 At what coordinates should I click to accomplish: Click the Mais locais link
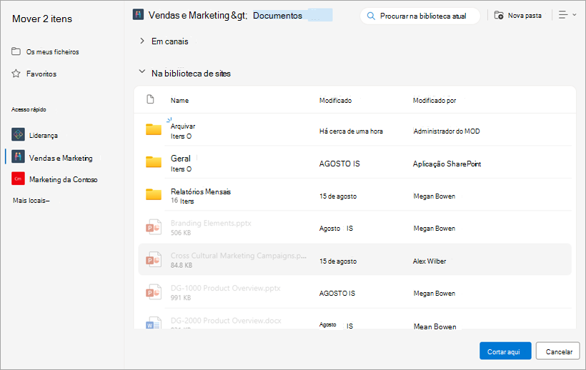coord(31,201)
